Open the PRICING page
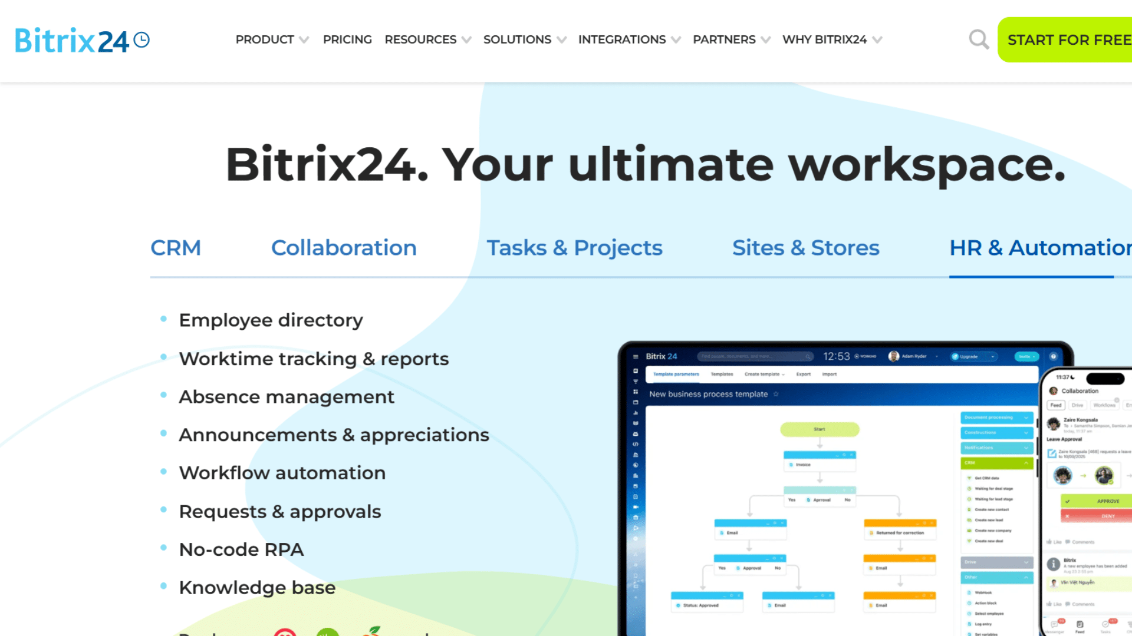1132x636 pixels. coord(347,39)
